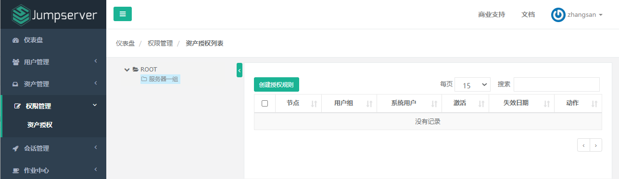Screen dimensions: 619x179
Task: Expand 资产管理 menu chevron
Action: [96, 83]
